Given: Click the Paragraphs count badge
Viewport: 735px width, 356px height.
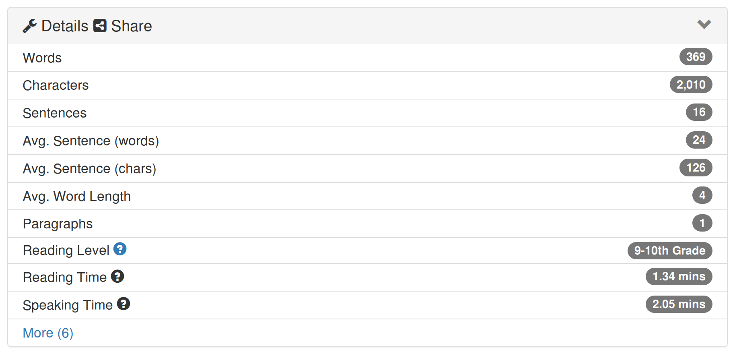Looking at the screenshot, I should pyautogui.click(x=702, y=223).
